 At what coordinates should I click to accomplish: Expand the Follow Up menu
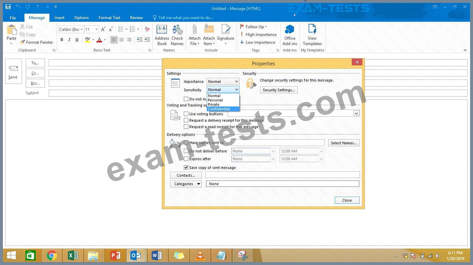[253, 27]
